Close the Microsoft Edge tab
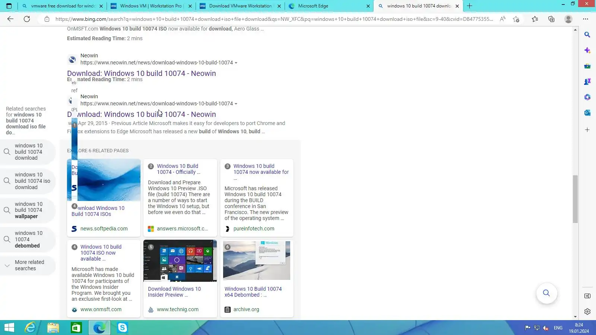This screenshot has height=335, width=596. click(368, 6)
